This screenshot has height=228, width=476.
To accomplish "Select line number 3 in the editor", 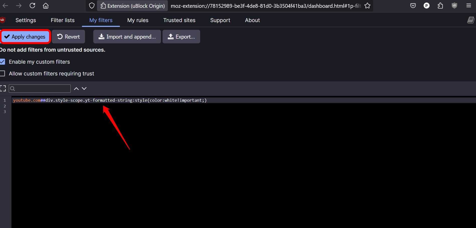I will pyautogui.click(x=5, y=112).
